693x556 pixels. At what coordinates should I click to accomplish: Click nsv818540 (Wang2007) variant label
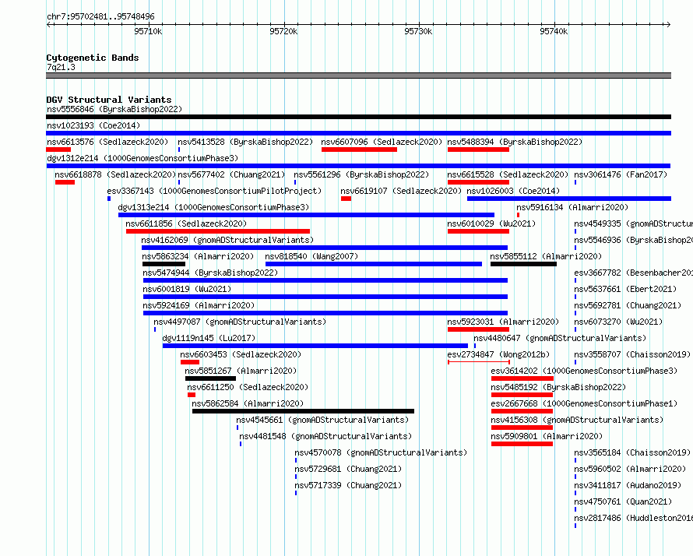pyautogui.click(x=311, y=256)
